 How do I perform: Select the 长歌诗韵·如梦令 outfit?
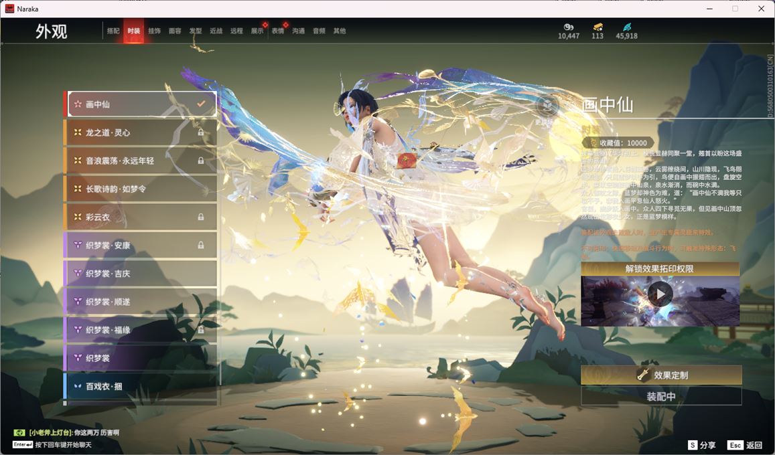[141, 189]
